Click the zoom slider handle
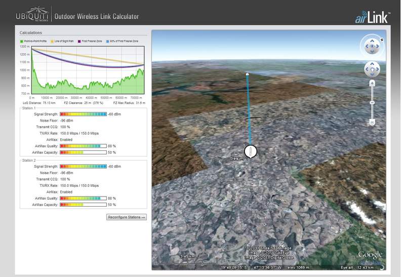This screenshot has width=405, height=277. pyautogui.click(x=372, y=103)
